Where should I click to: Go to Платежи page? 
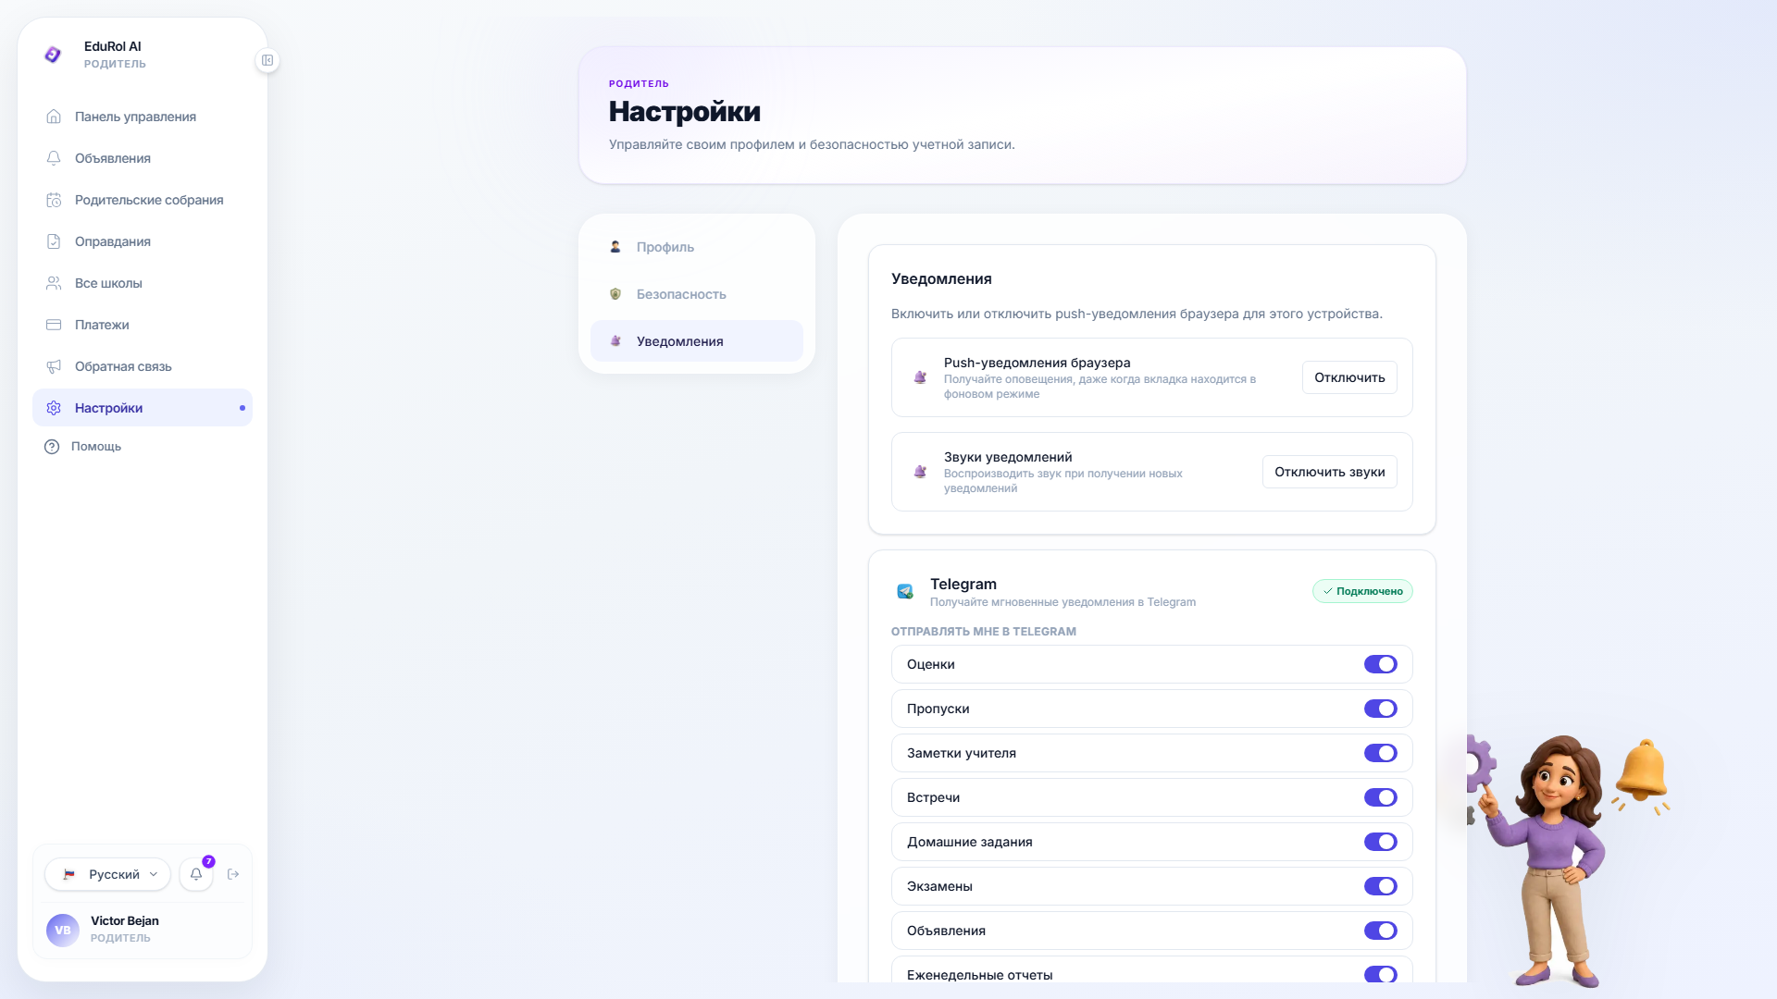[143, 325]
